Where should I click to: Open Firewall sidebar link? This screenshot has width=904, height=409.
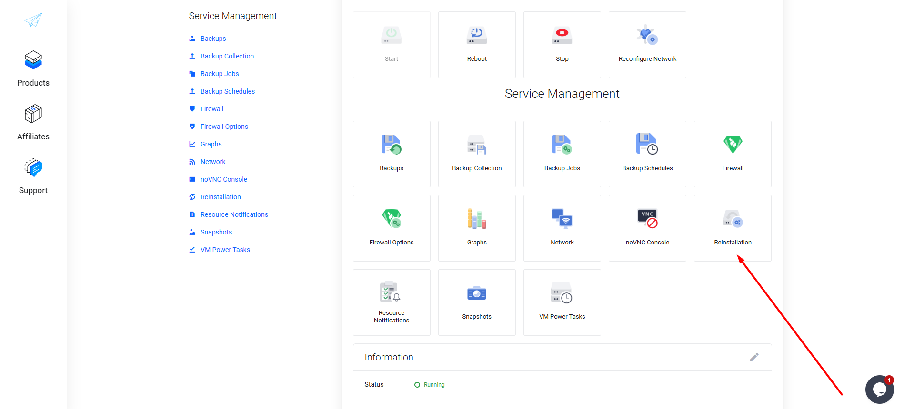click(x=212, y=109)
